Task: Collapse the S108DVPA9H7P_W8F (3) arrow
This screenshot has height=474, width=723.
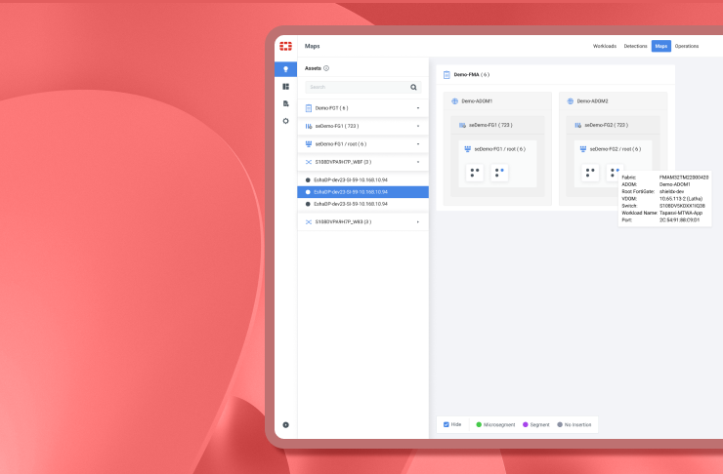Action: tap(418, 162)
